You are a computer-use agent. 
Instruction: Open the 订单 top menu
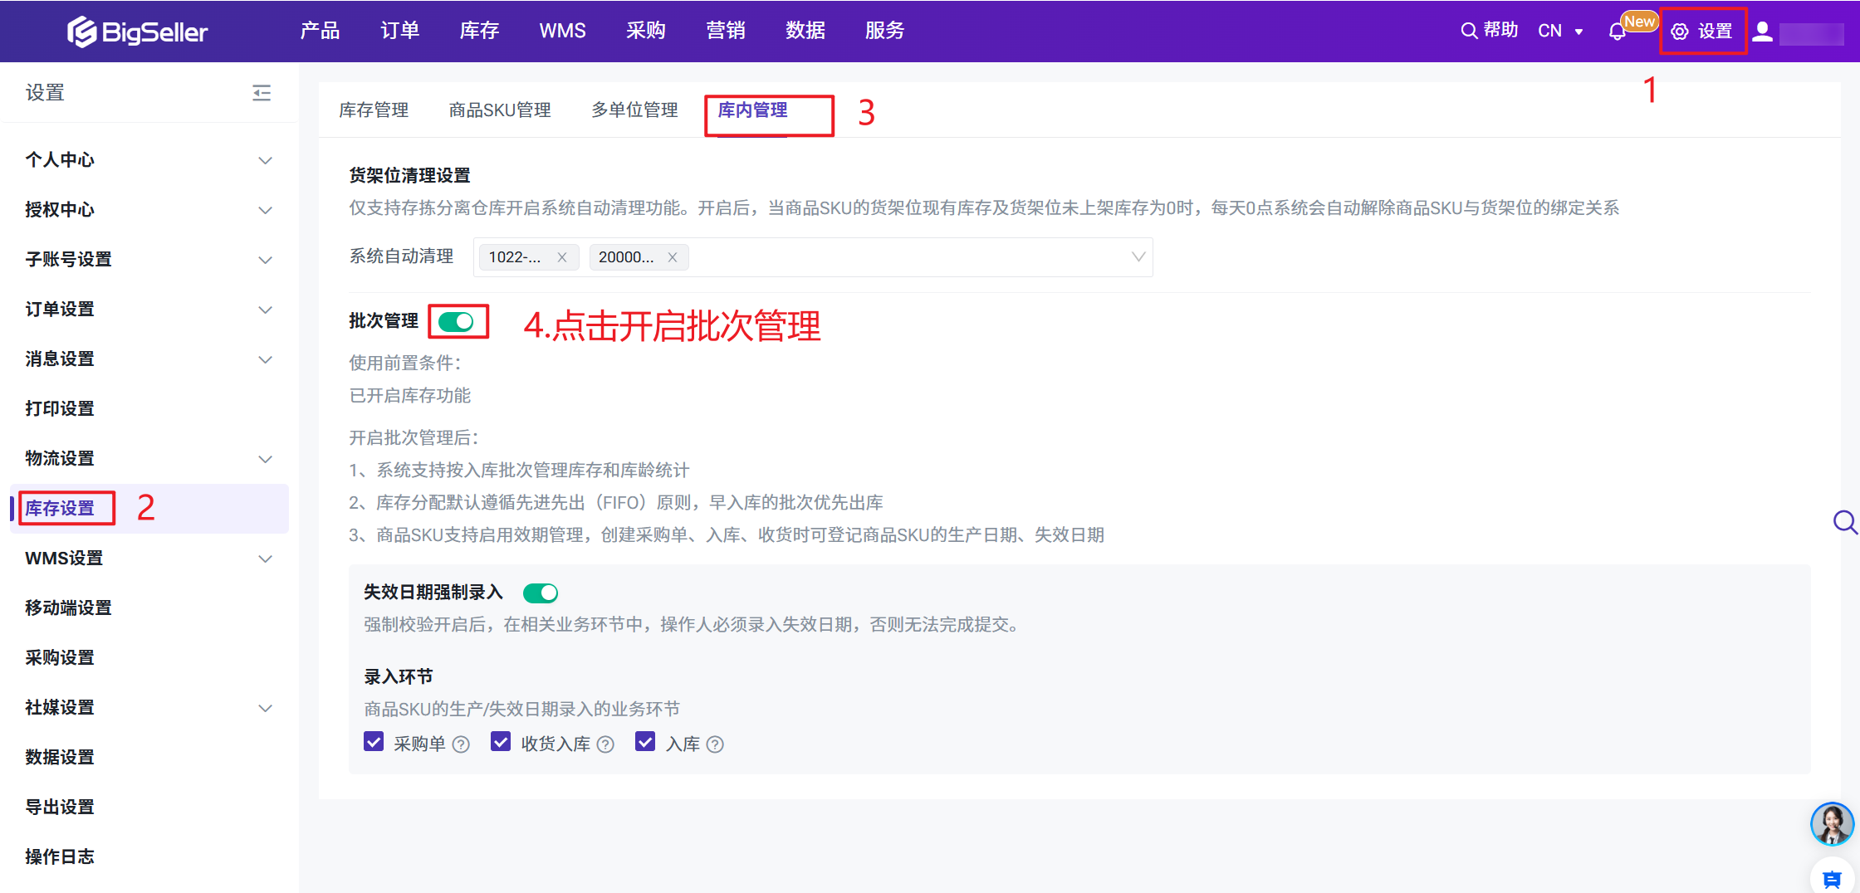pos(399,31)
